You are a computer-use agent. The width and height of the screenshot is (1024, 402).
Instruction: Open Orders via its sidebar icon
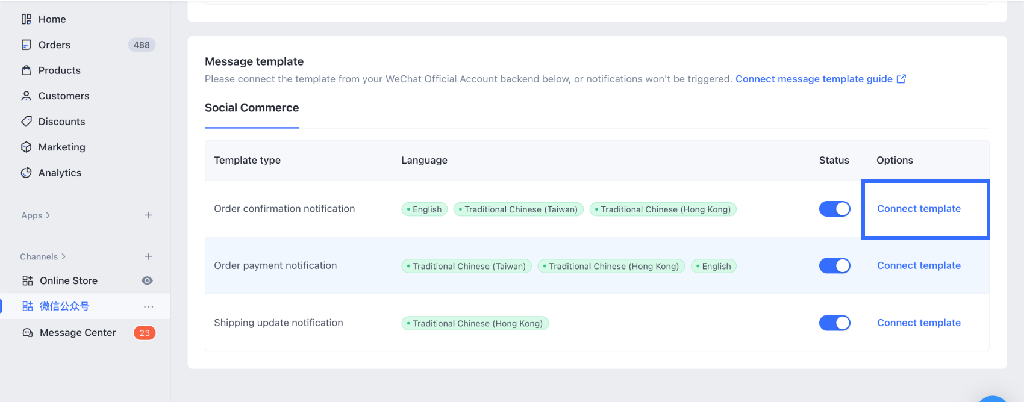27,45
